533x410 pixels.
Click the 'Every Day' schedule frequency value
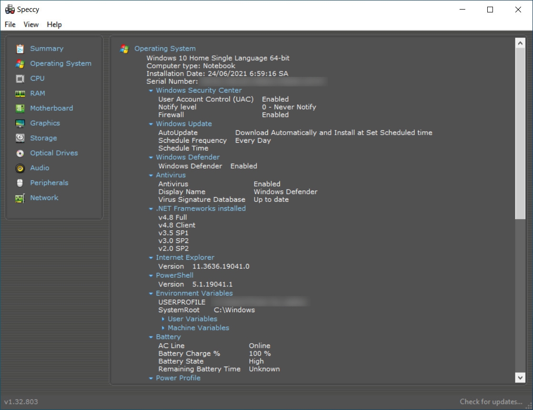[253, 140]
